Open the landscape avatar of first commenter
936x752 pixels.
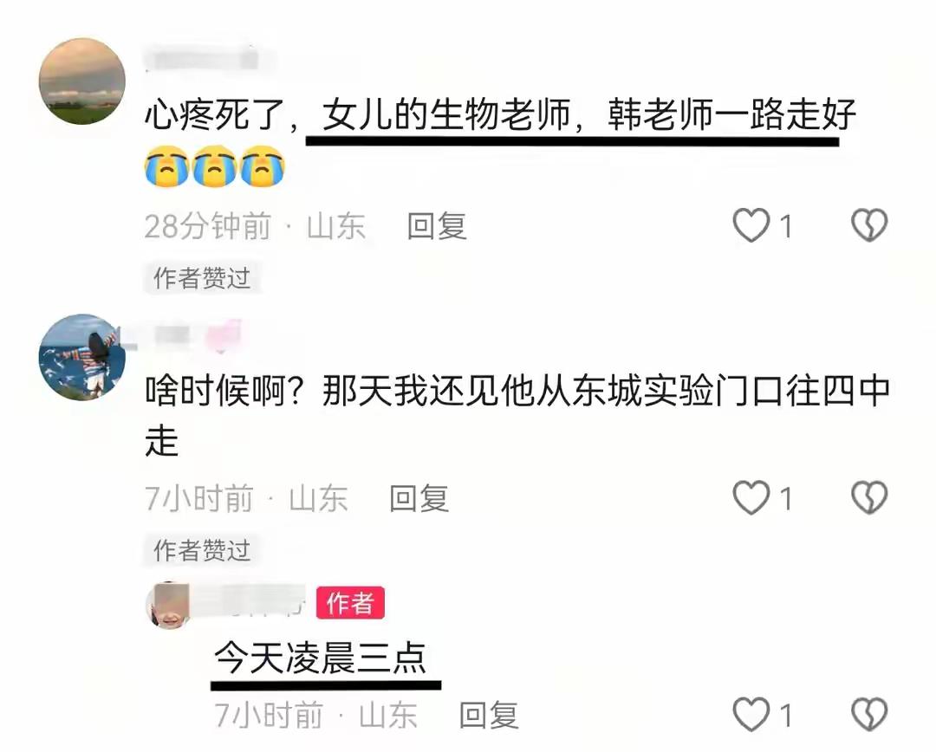(x=81, y=81)
